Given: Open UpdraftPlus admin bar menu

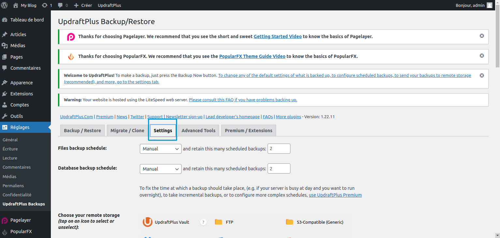Looking at the screenshot, I should [x=110, y=5].
